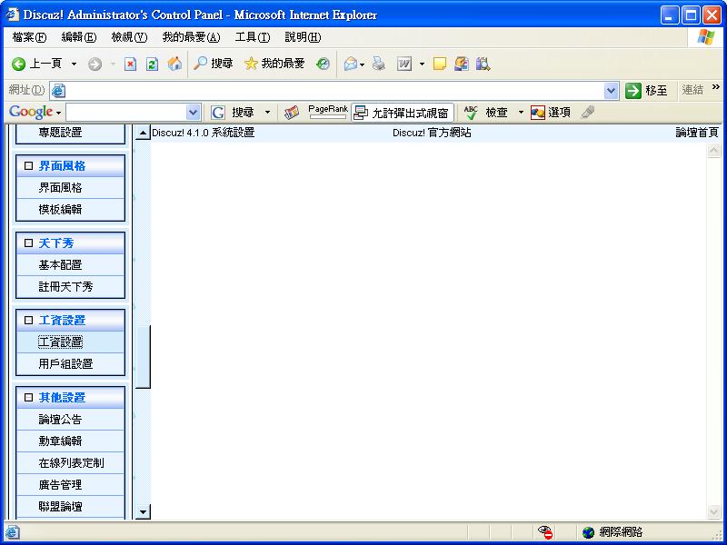Refresh the page with the green arrows icon
The image size is (727, 545).
pos(152,64)
